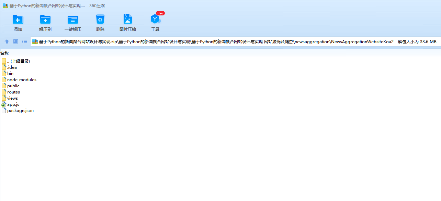Select the 'routes' folder name
Screen dimensions: 441x201
(x=13, y=92)
